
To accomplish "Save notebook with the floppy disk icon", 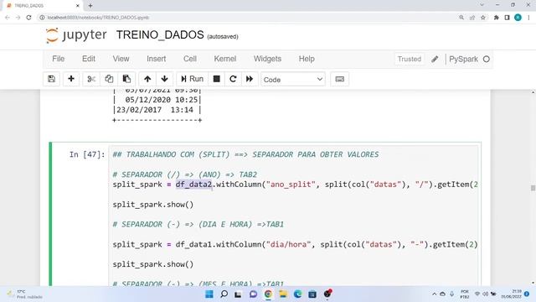I will tap(52, 79).
